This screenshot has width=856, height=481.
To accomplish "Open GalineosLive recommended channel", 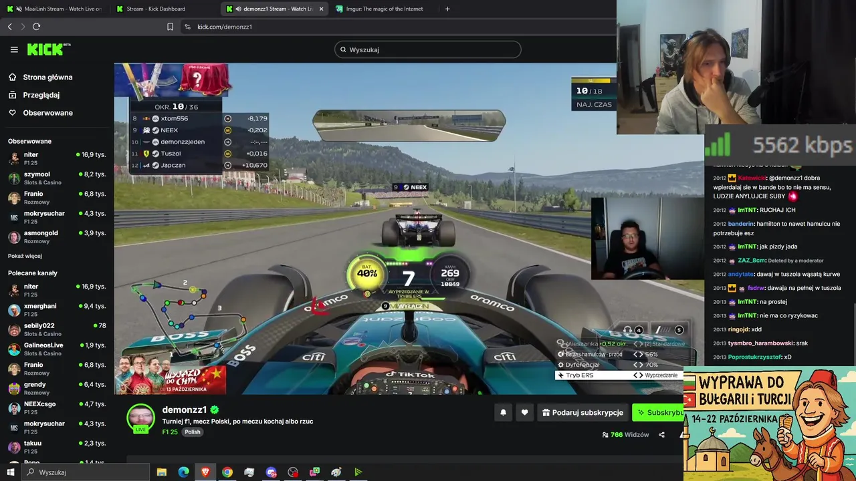I will tap(57, 349).
